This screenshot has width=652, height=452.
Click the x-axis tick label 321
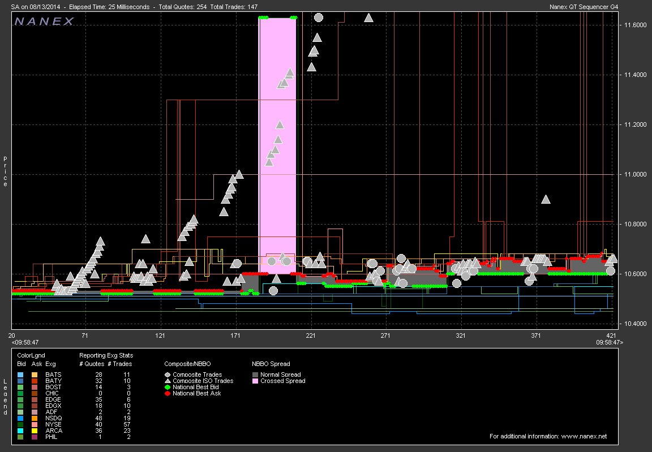point(461,335)
